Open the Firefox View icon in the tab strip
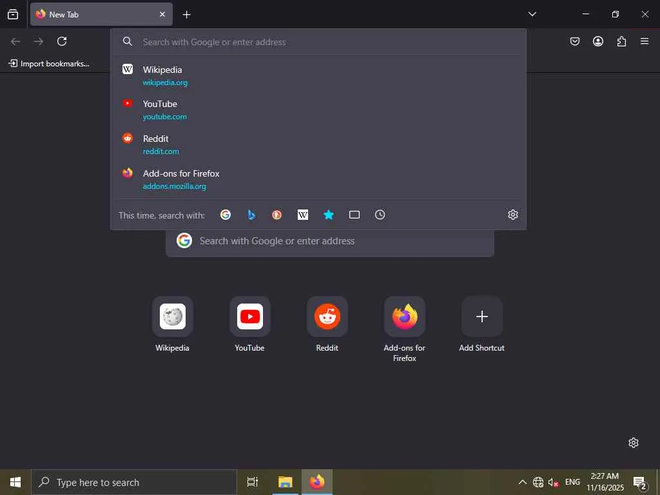Screen dimensions: 660x495 pos(13,14)
